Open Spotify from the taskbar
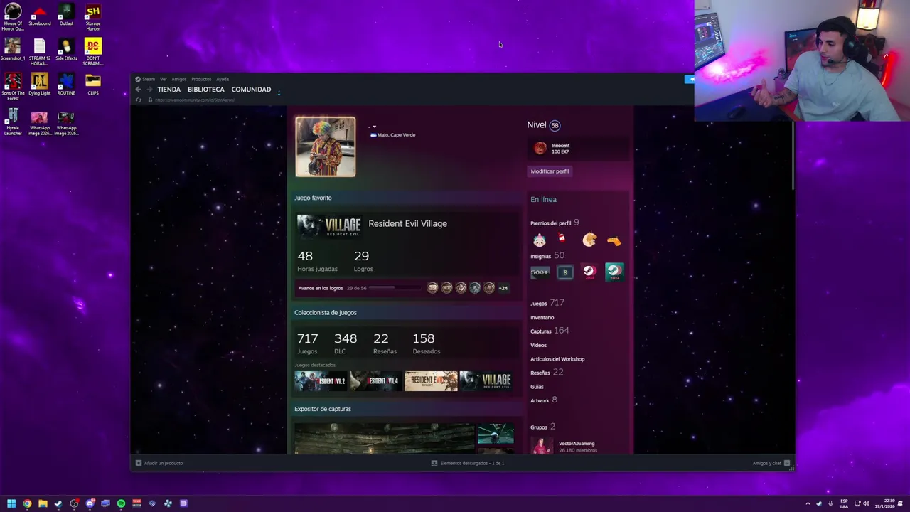Image resolution: width=910 pixels, height=512 pixels. click(121, 503)
